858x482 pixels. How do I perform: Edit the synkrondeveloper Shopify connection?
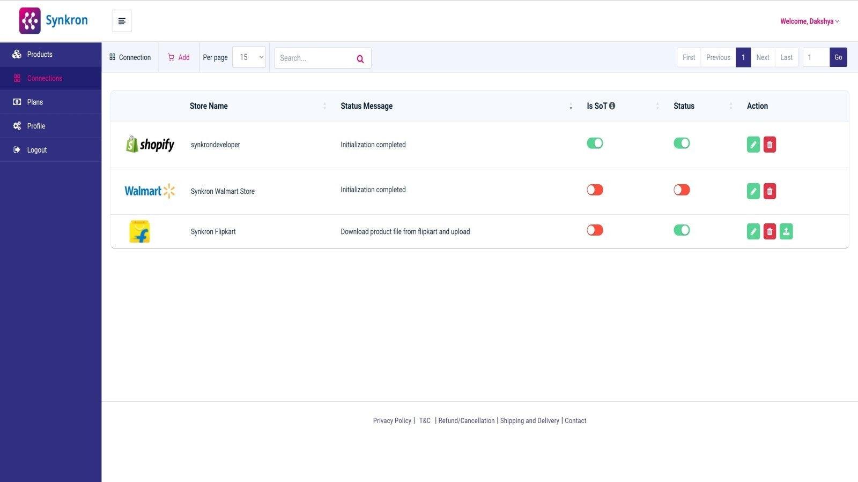tap(753, 144)
